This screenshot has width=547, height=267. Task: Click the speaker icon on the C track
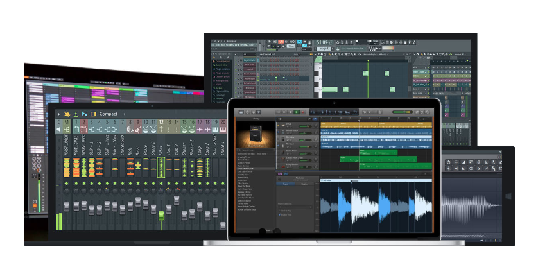(58, 130)
